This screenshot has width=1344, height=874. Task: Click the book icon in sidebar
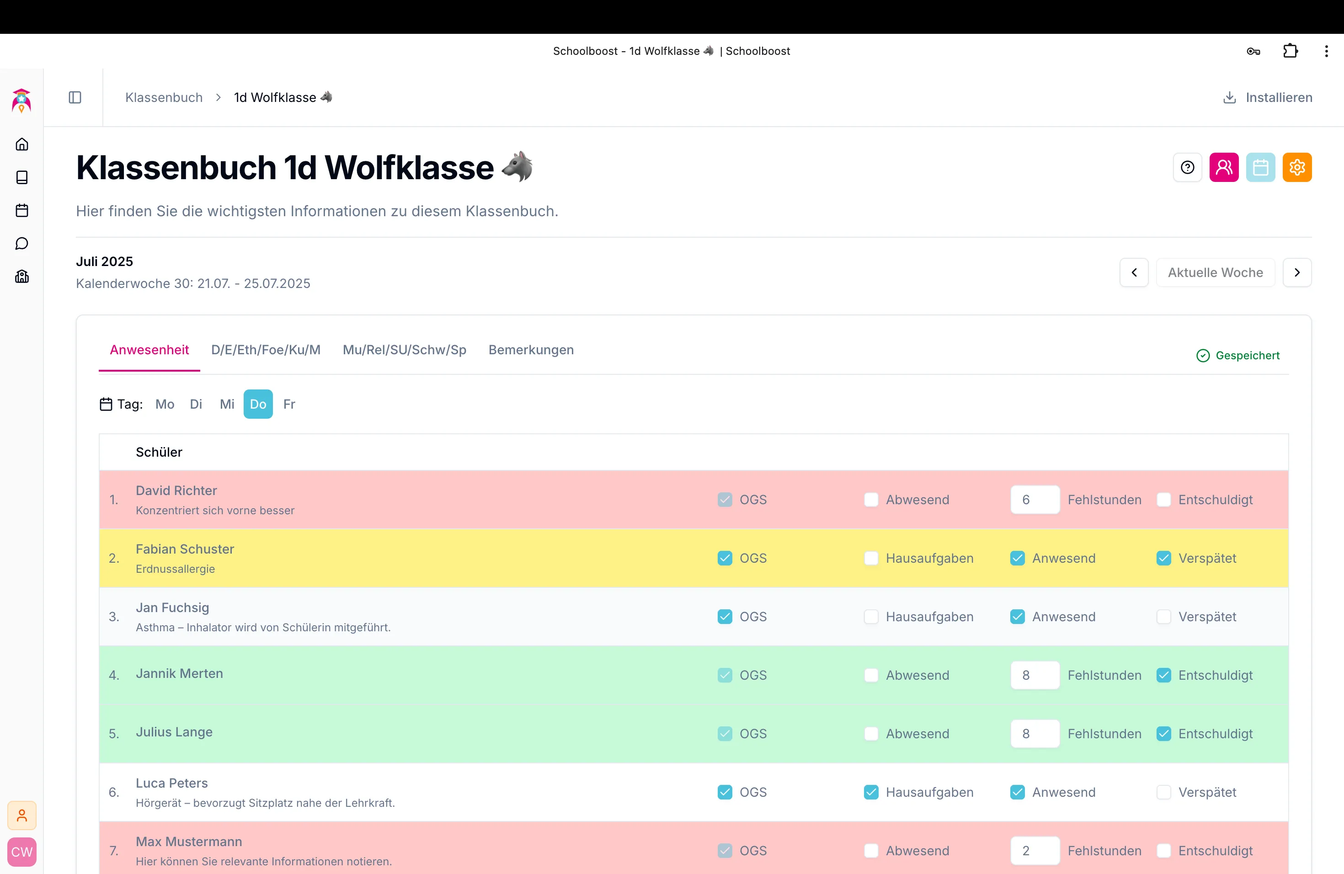21,177
